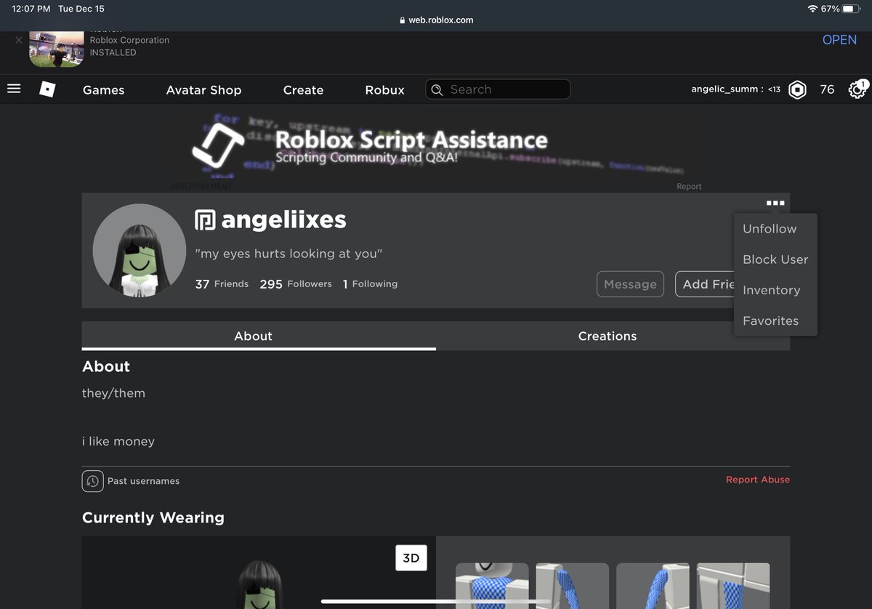Viewport: 872px width, 609px height.
Task: Switch to the Creations tab
Action: 613,336
